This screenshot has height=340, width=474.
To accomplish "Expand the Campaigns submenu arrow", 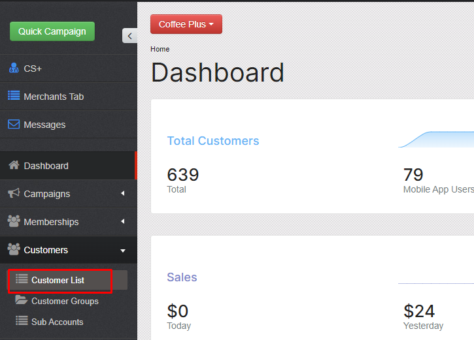I will [x=123, y=193].
